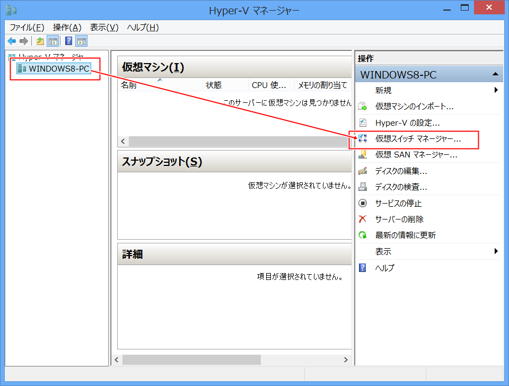Click 新規 in the actions pane
Viewport: 509px width, 386px height.
coord(383,90)
